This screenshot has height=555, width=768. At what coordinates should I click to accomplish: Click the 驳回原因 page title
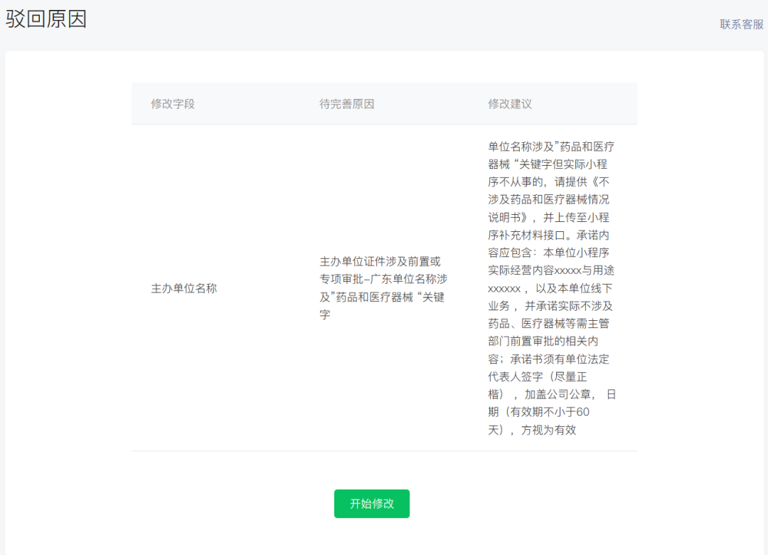[x=46, y=19]
